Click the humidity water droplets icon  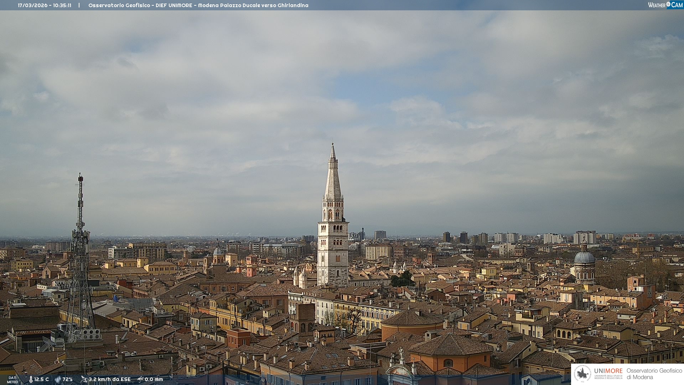click(58, 380)
